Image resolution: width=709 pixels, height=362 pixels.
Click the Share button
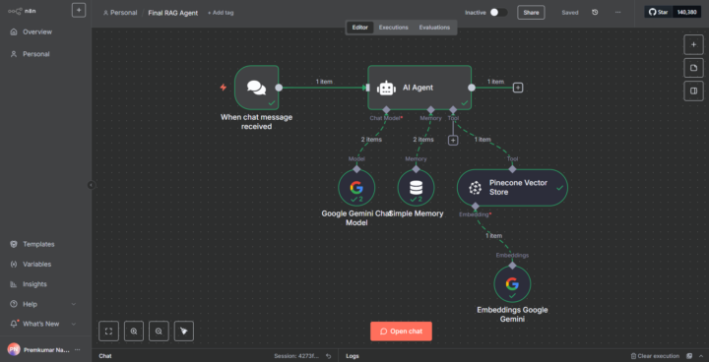point(531,12)
